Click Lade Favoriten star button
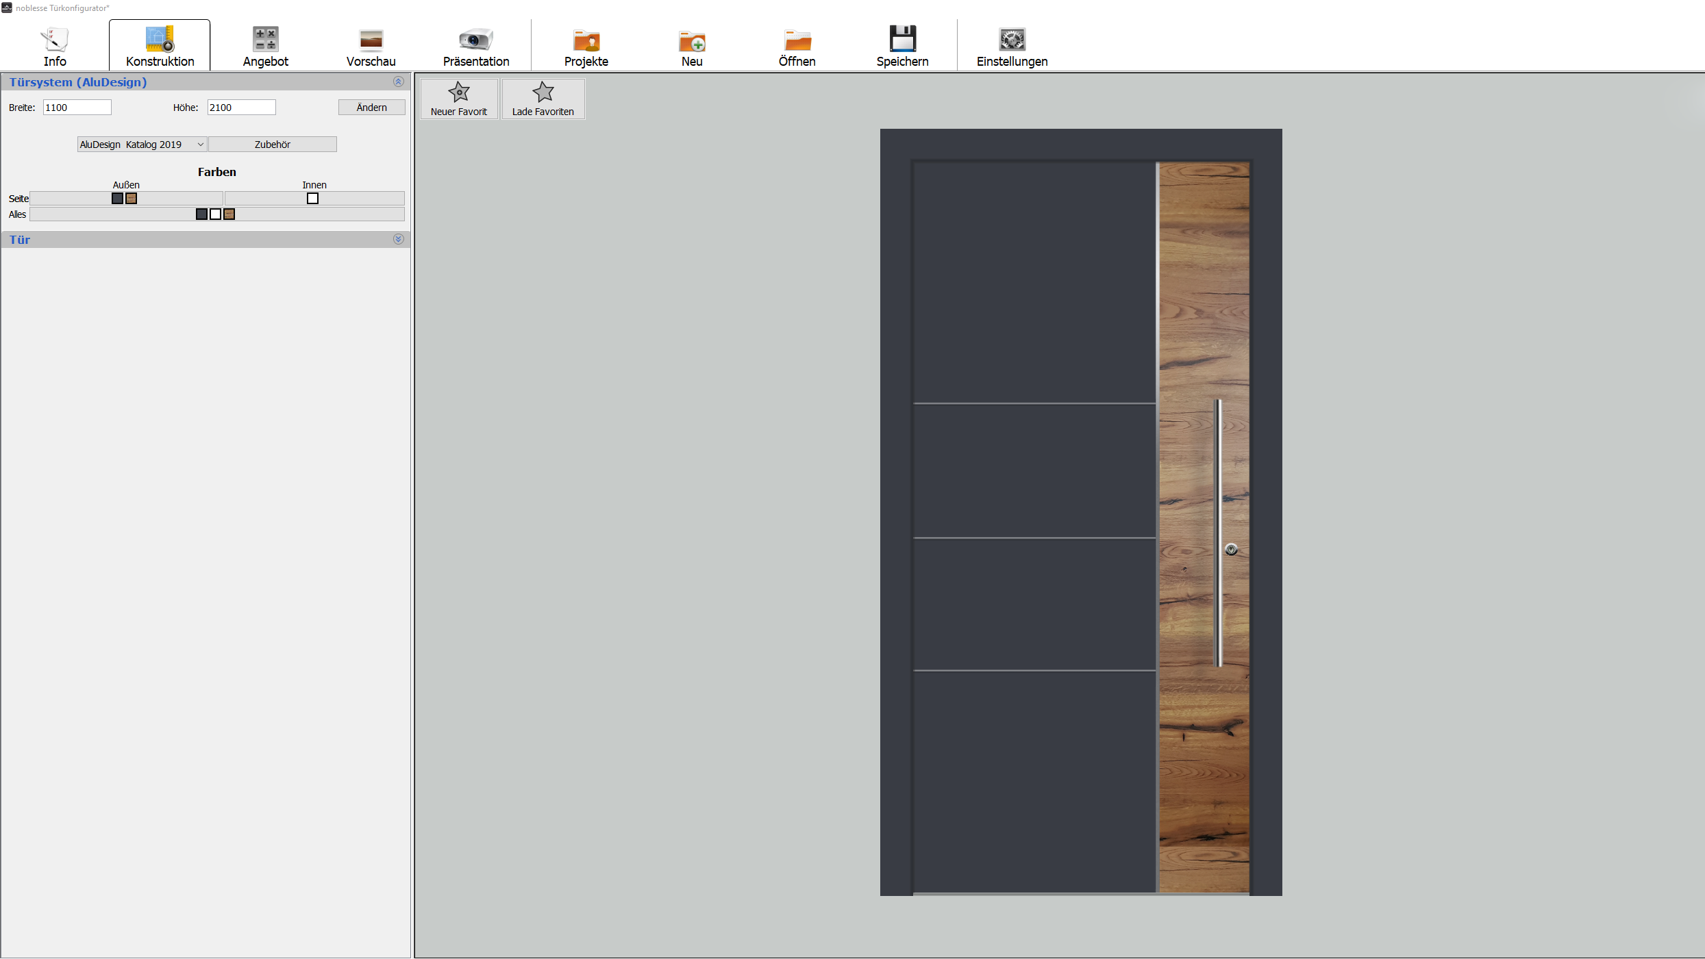Viewport: 1705px width, 959px height. click(543, 99)
